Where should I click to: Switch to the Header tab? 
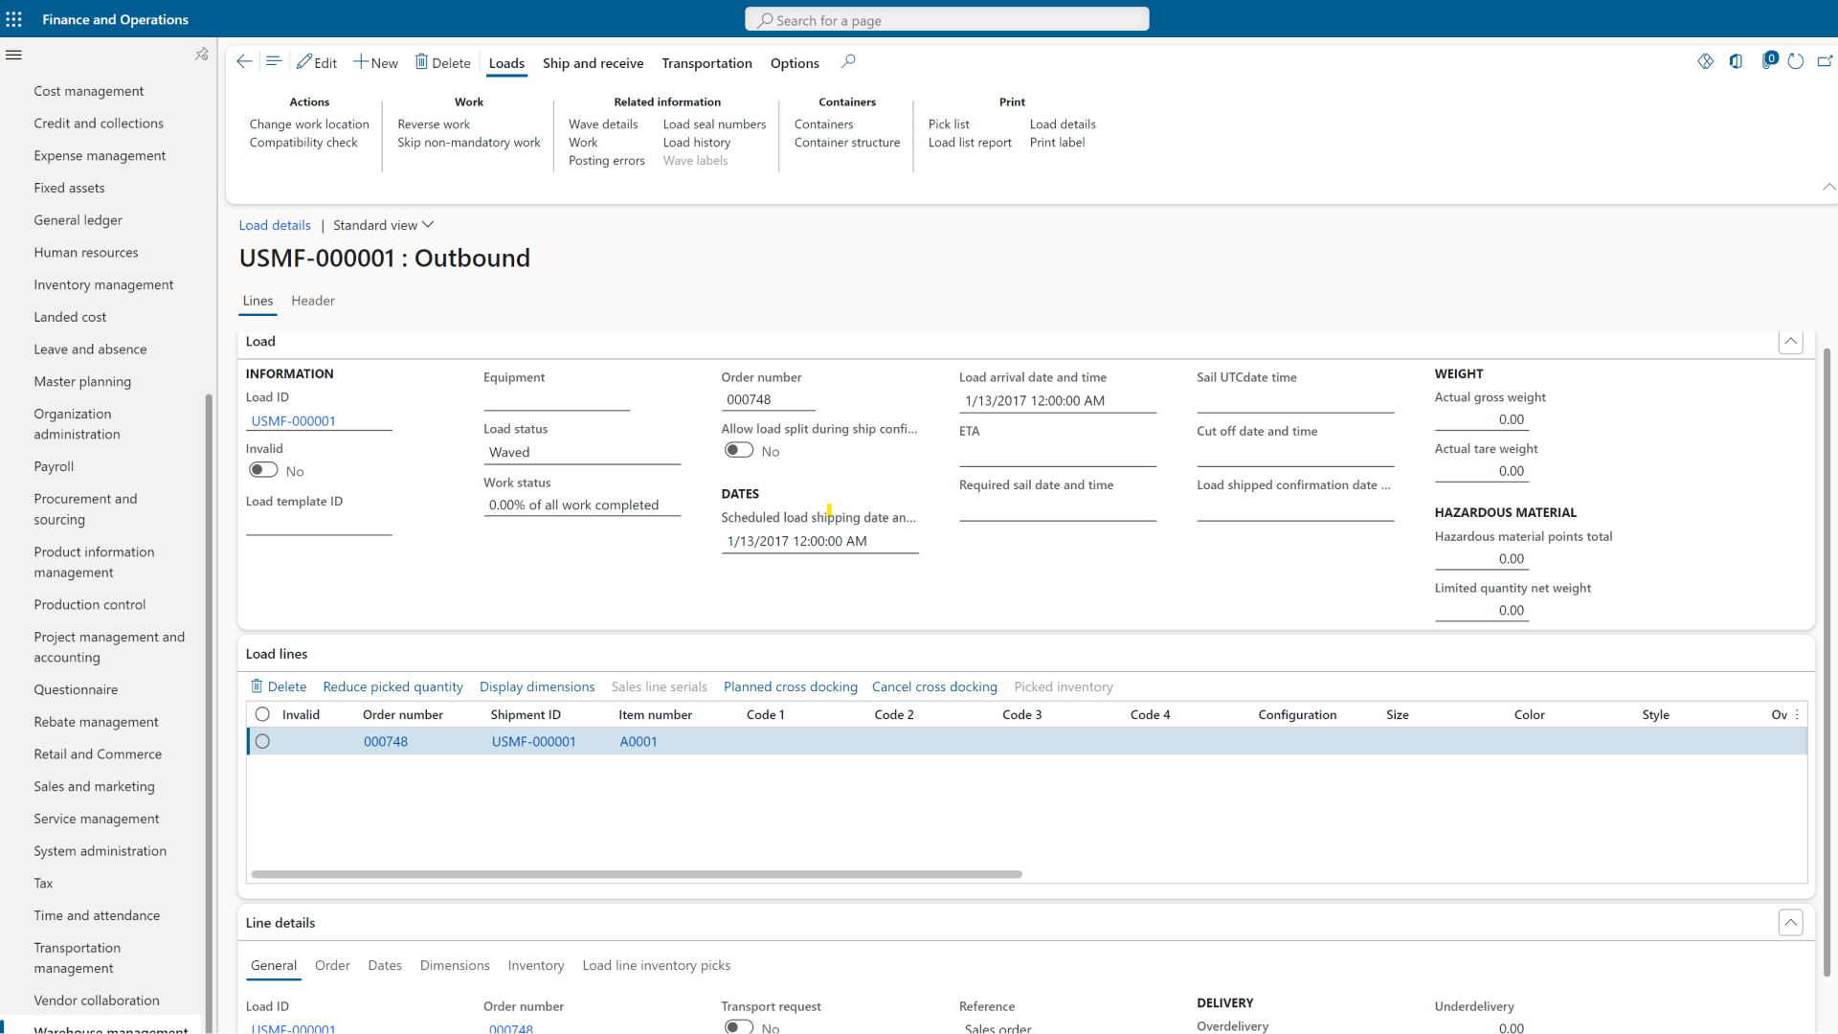click(x=312, y=301)
